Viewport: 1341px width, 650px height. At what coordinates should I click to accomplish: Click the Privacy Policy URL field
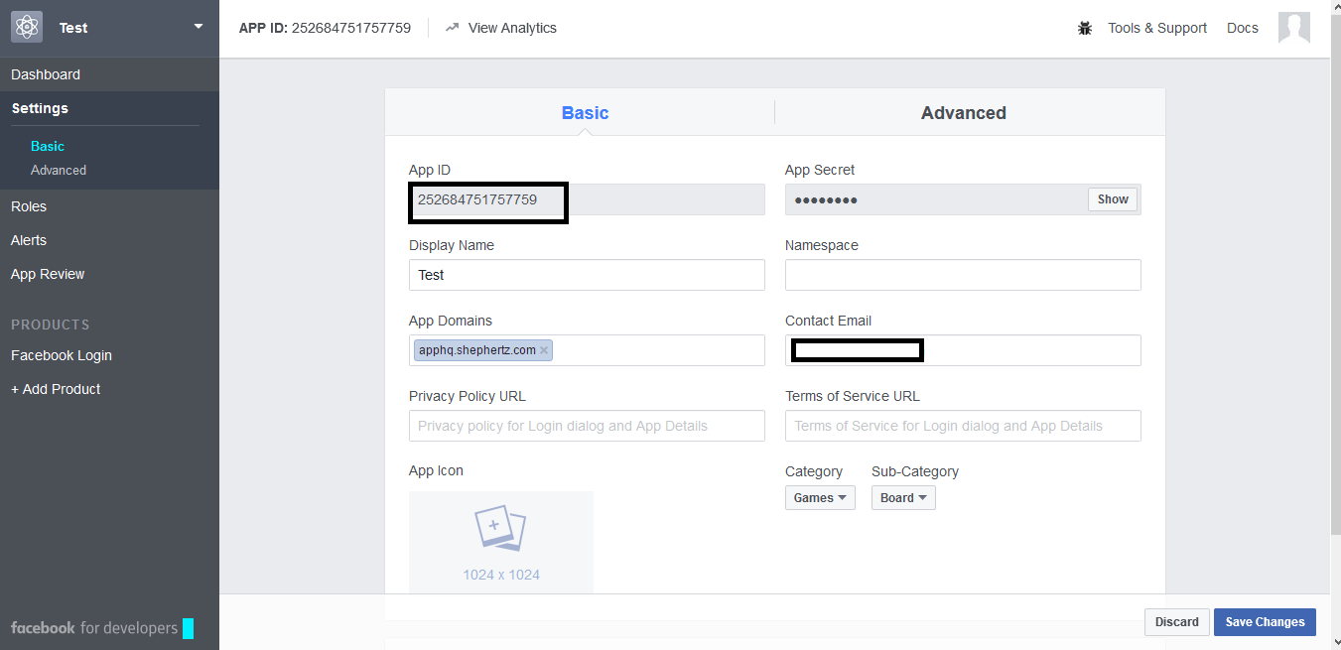tap(586, 426)
